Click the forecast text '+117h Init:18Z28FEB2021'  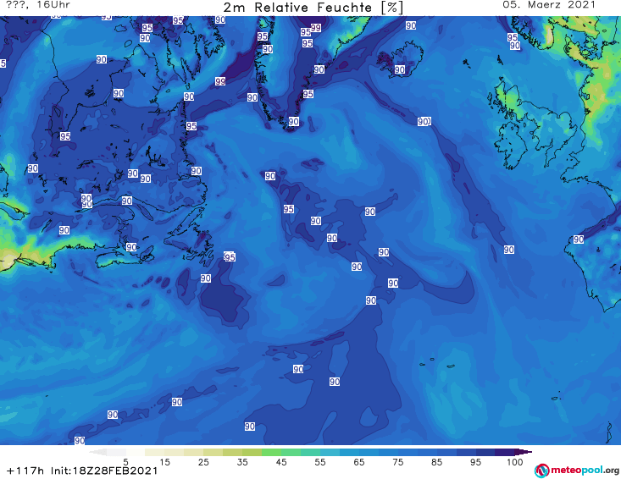pos(82,471)
